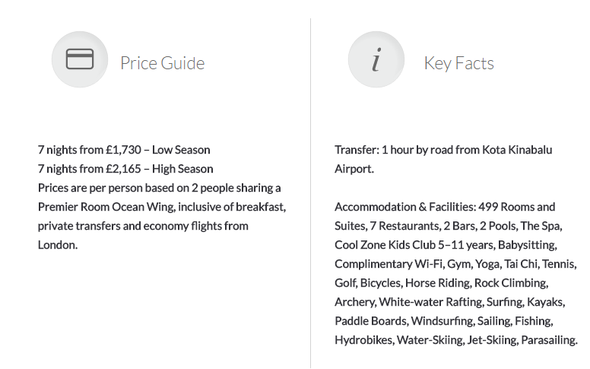The image size is (590, 369).
Task: Click the word London in price description
Action: tap(58, 245)
